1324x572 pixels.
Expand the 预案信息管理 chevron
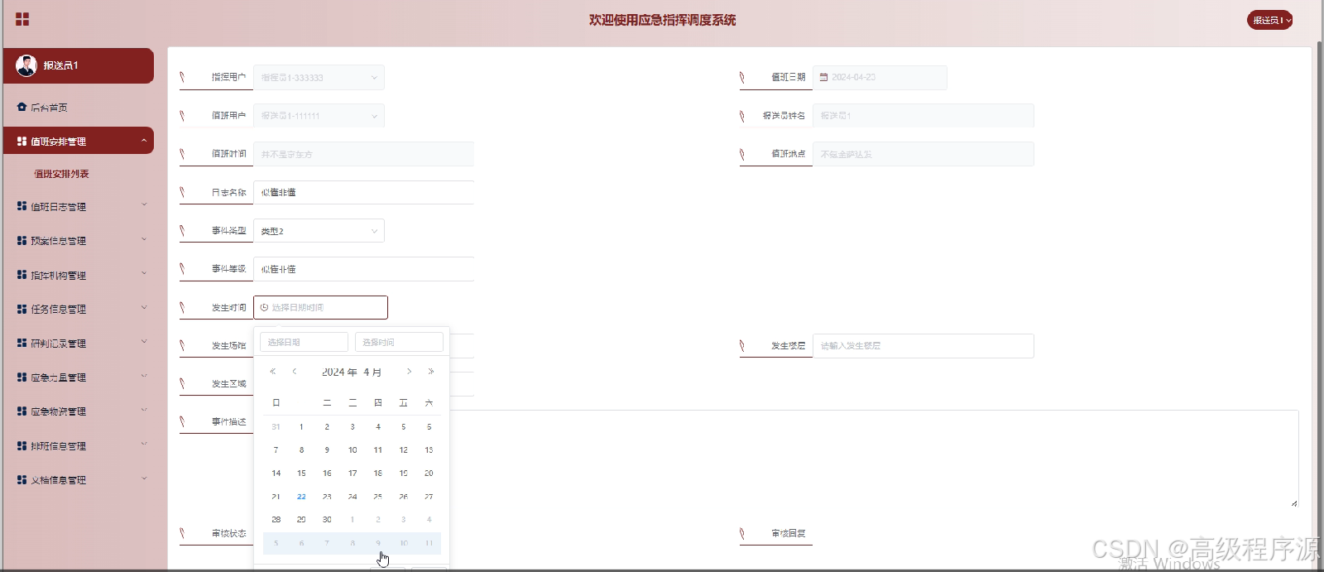tap(144, 239)
